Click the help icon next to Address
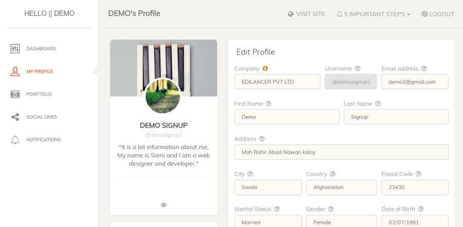The width and height of the screenshot is (463, 227). tap(262, 139)
